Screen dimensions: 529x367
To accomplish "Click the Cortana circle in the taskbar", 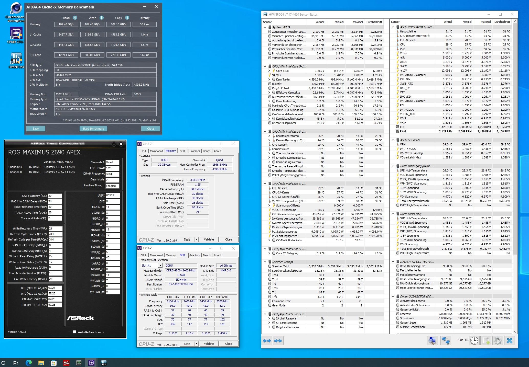I will pos(3,363).
